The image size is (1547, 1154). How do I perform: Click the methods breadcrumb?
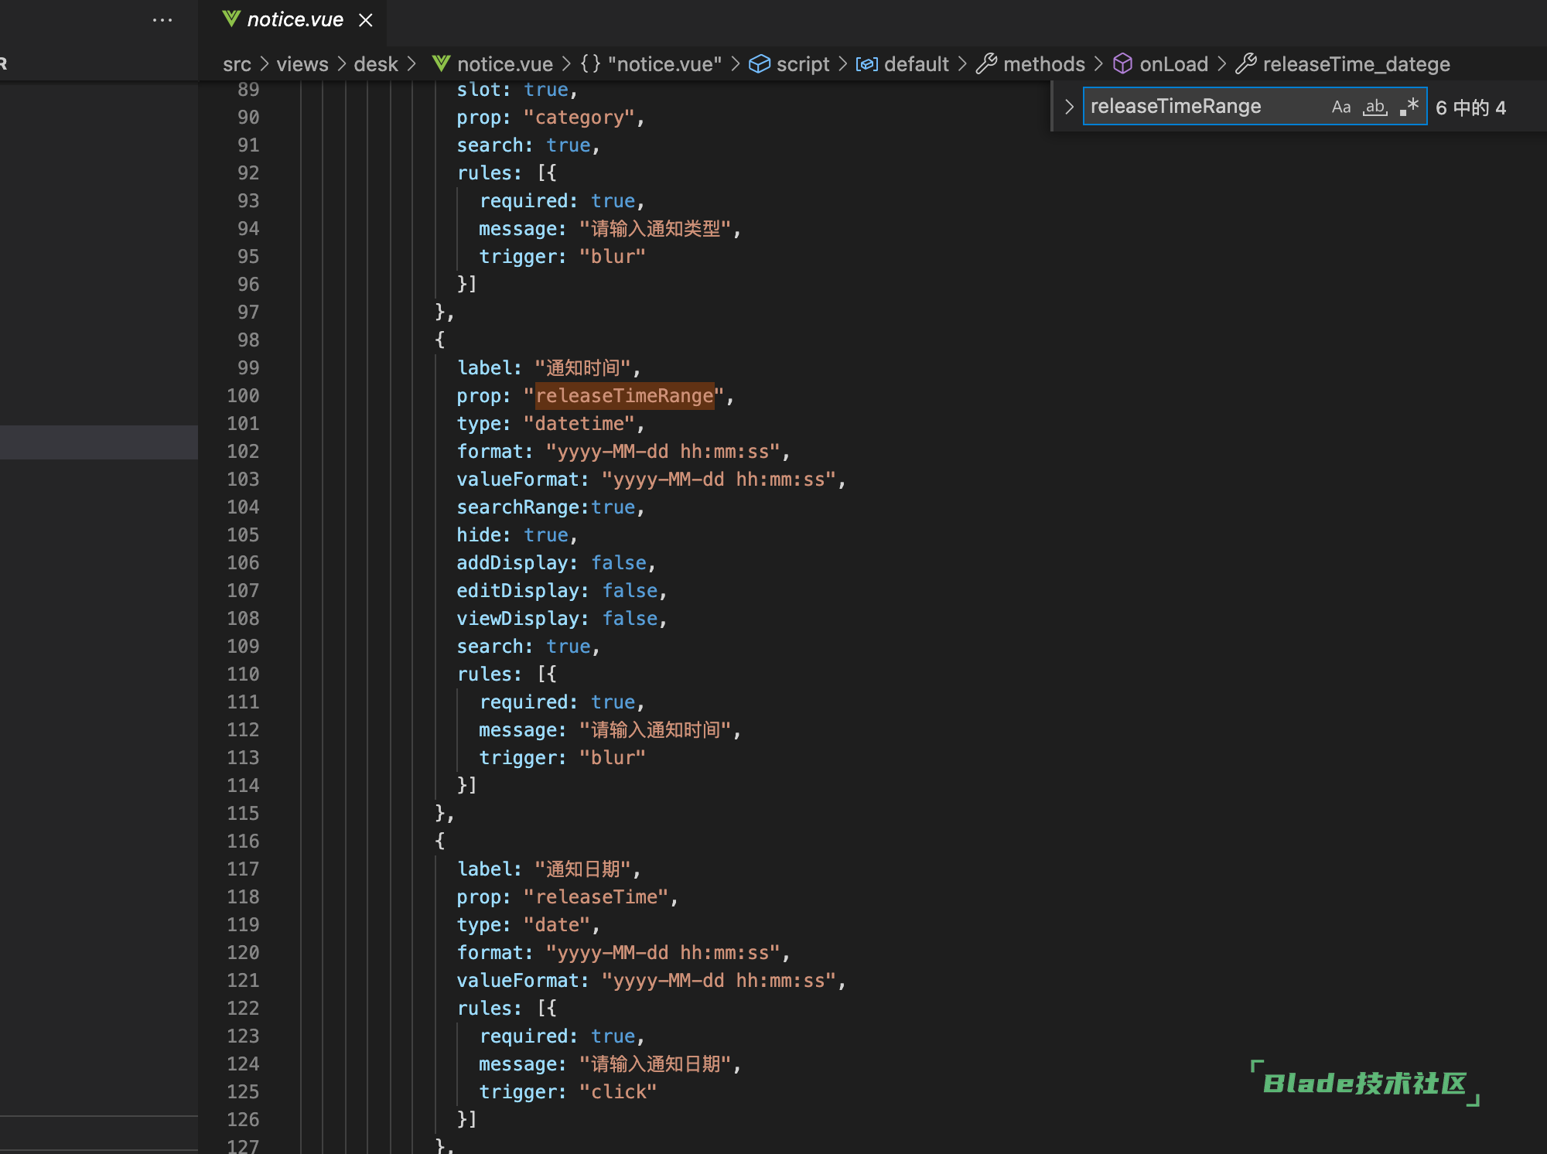(x=1044, y=64)
